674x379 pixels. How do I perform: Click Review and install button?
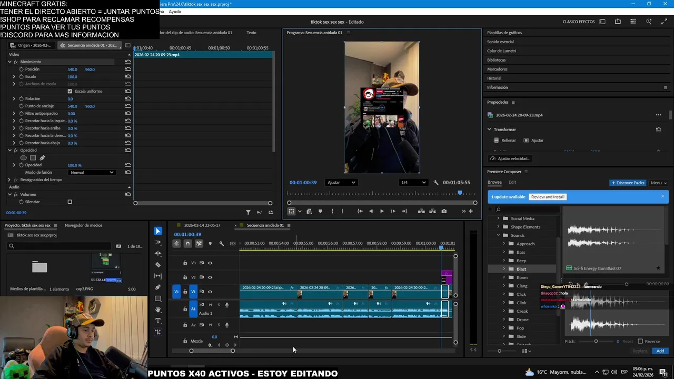(x=548, y=197)
